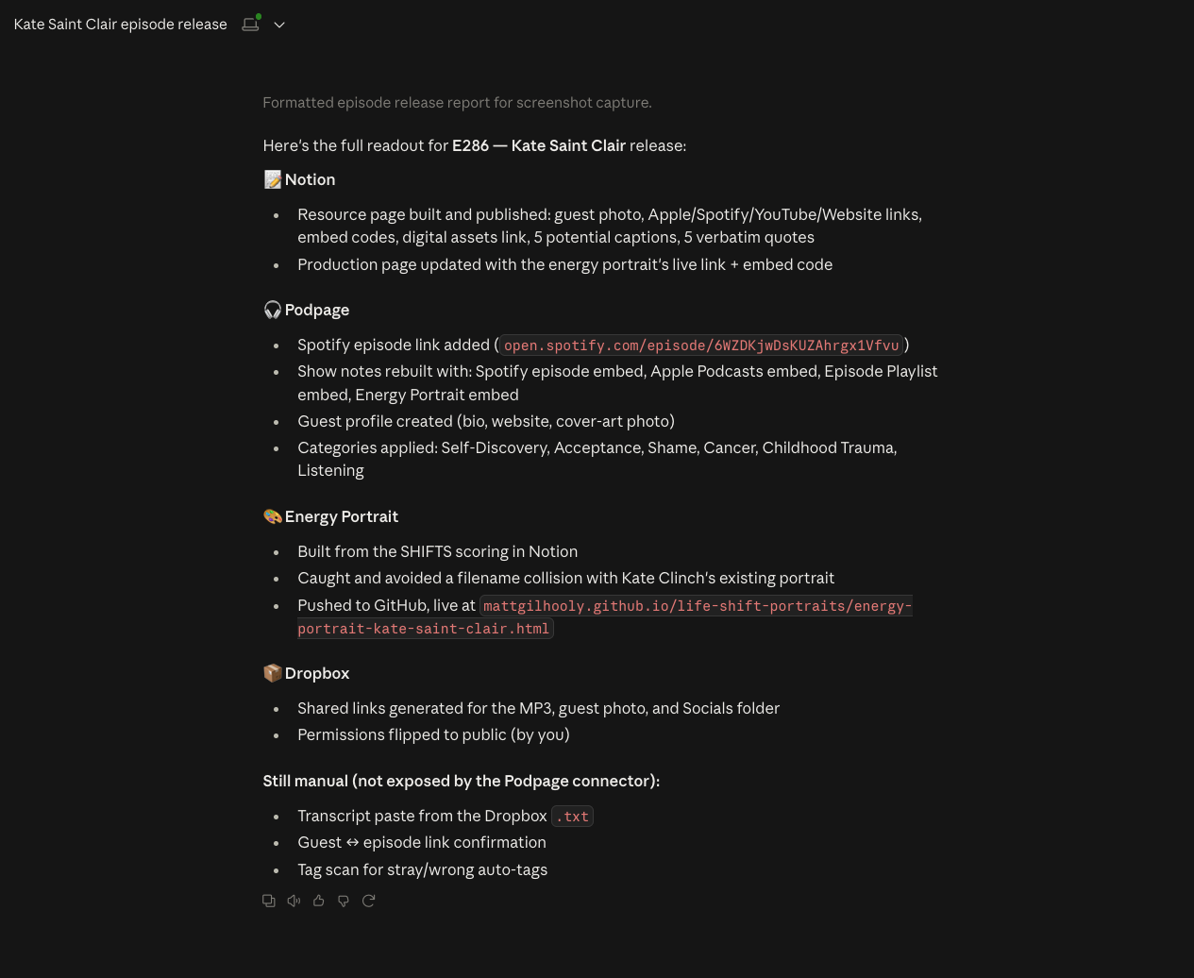Play the response with the read-aloud speaker icon
Screen dimensions: 1194x978
[x=294, y=901]
